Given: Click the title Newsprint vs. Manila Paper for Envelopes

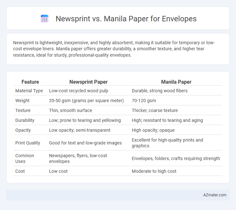Looking at the screenshot, I should click(x=126, y=19).
